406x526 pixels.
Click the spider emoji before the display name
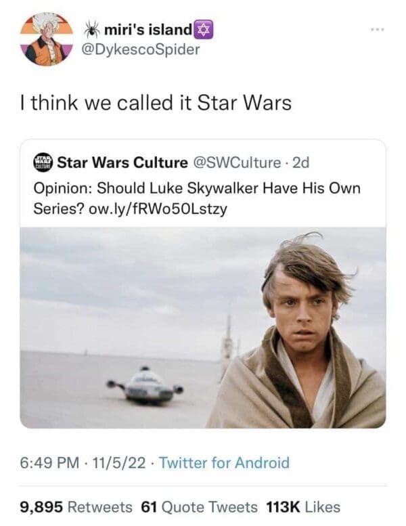pos(91,30)
